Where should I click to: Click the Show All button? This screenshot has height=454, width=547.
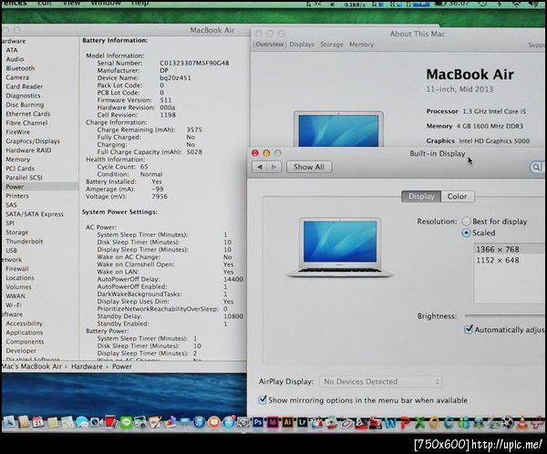click(309, 167)
